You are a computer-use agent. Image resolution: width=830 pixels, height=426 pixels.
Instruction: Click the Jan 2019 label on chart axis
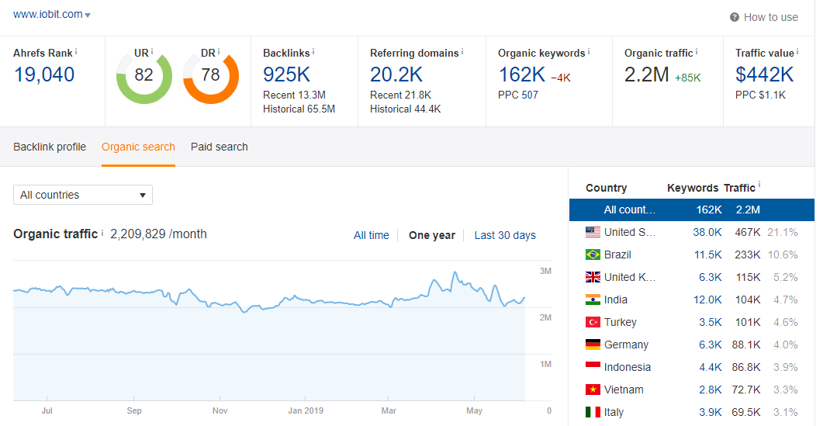tap(306, 410)
